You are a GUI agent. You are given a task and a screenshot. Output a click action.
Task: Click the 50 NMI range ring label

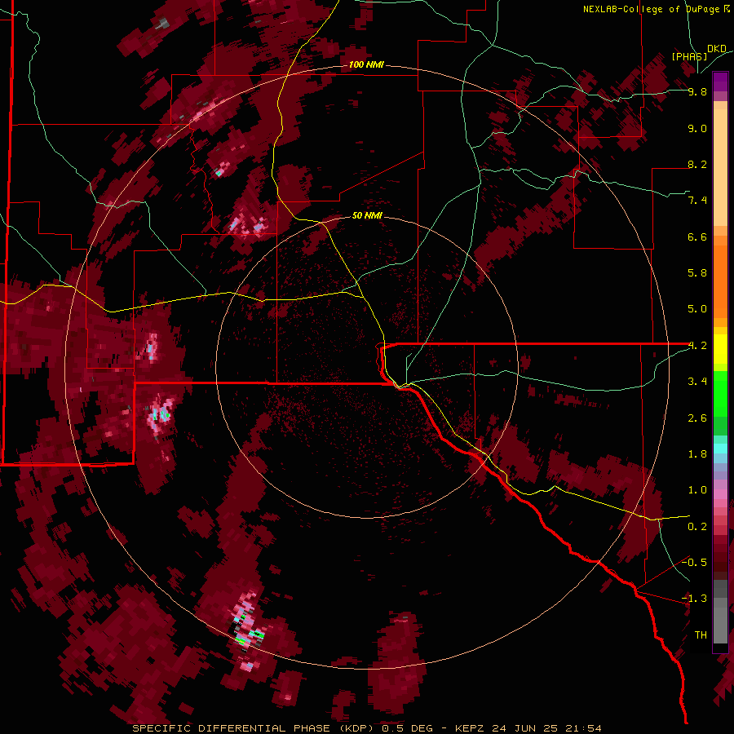tap(367, 215)
